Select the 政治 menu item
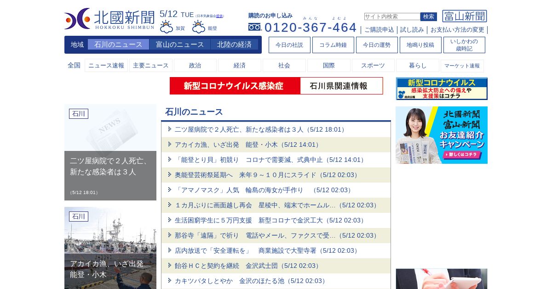This screenshot has height=289, width=552. tap(195, 66)
